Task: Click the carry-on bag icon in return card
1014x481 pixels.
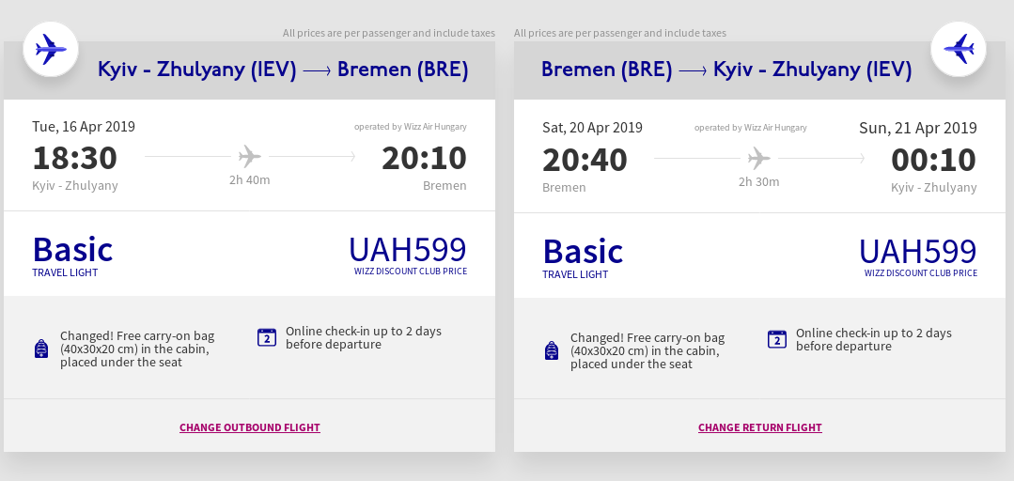Action: 552,350
